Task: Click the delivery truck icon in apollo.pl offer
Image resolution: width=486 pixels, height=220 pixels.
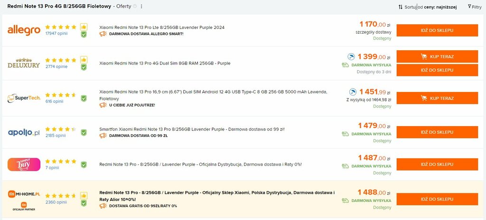Action: [x=346, y=134]
